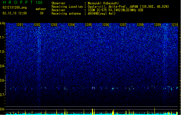This screenshot has height=115, width=181.
Task: Click the Ogata-vill. Akita-Pref. JAPAN location text
Action: [x=128, y=7]
